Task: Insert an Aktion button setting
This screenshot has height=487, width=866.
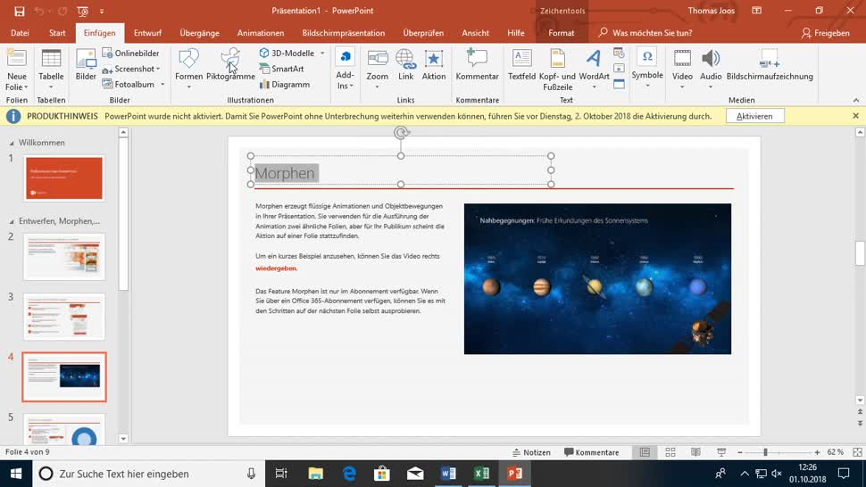Action: 434,65
